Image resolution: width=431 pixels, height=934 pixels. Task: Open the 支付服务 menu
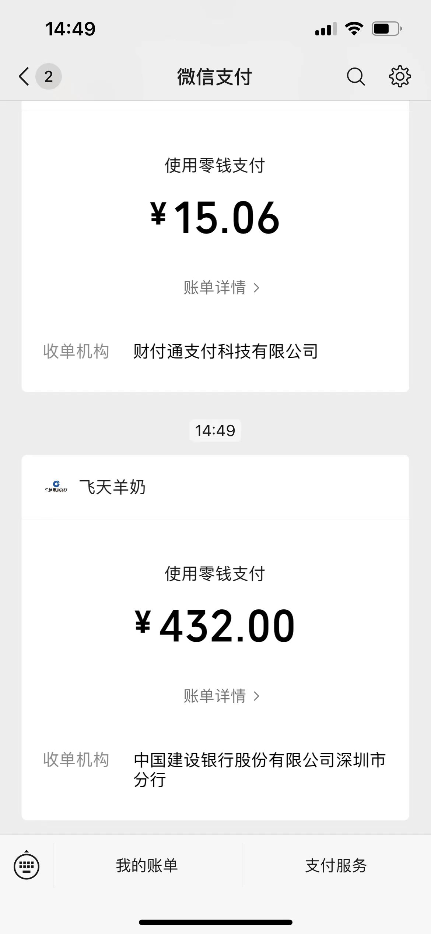[x=336, y=865]
